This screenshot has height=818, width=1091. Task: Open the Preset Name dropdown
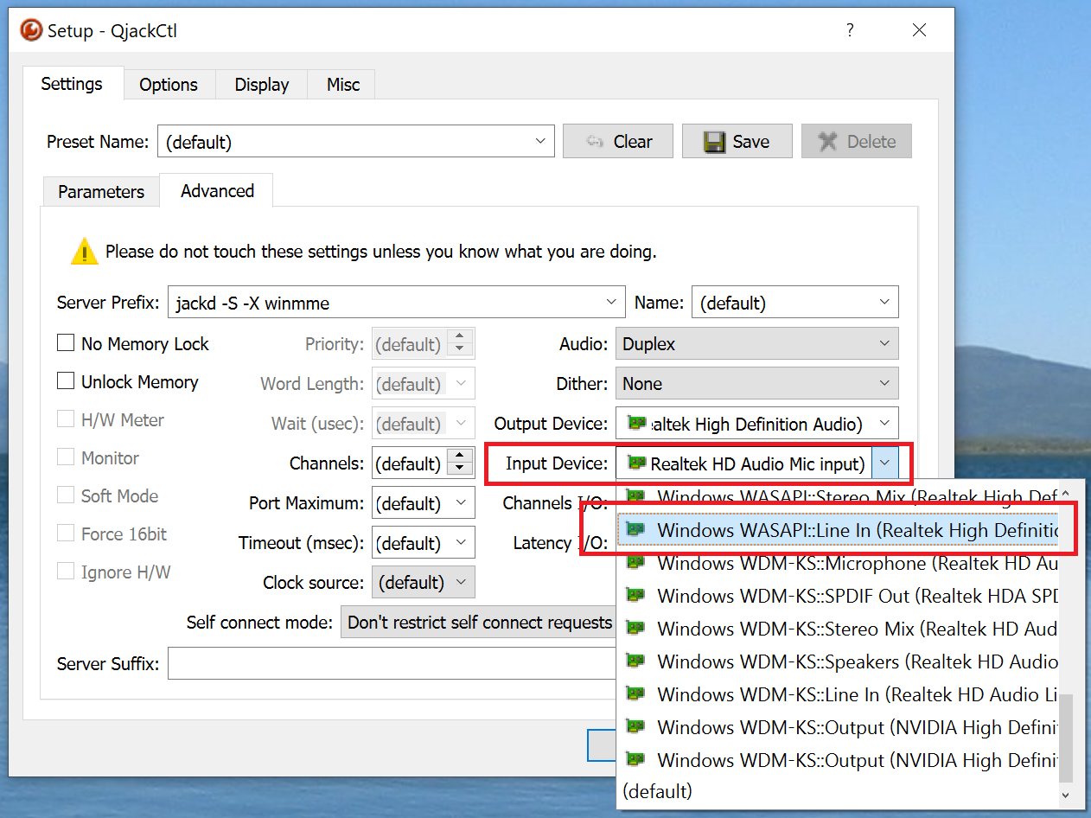coord(540,141)
